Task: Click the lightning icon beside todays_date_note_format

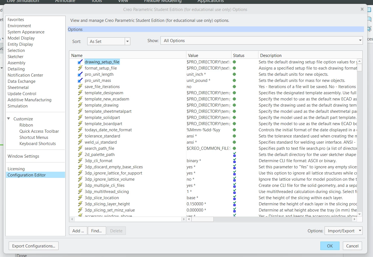Action: [x=80, y=130]
